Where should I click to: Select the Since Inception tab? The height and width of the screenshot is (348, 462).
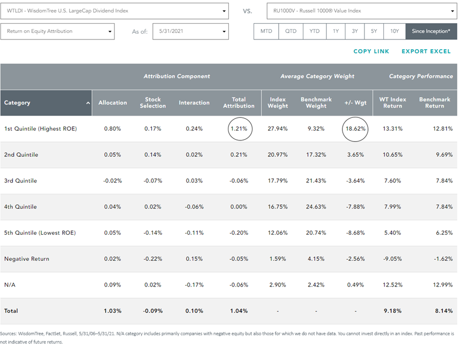[431, 31]
